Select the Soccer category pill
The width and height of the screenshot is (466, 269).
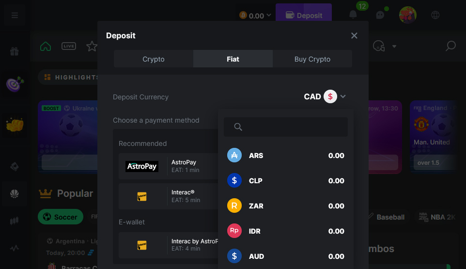(x=61, y=217)
